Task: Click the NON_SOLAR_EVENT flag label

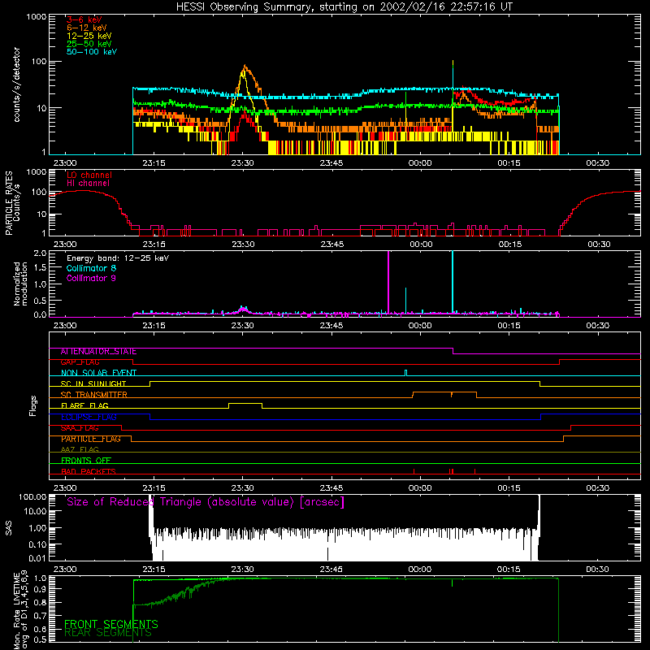Action: pyautogui.click(x=98, y=373)
